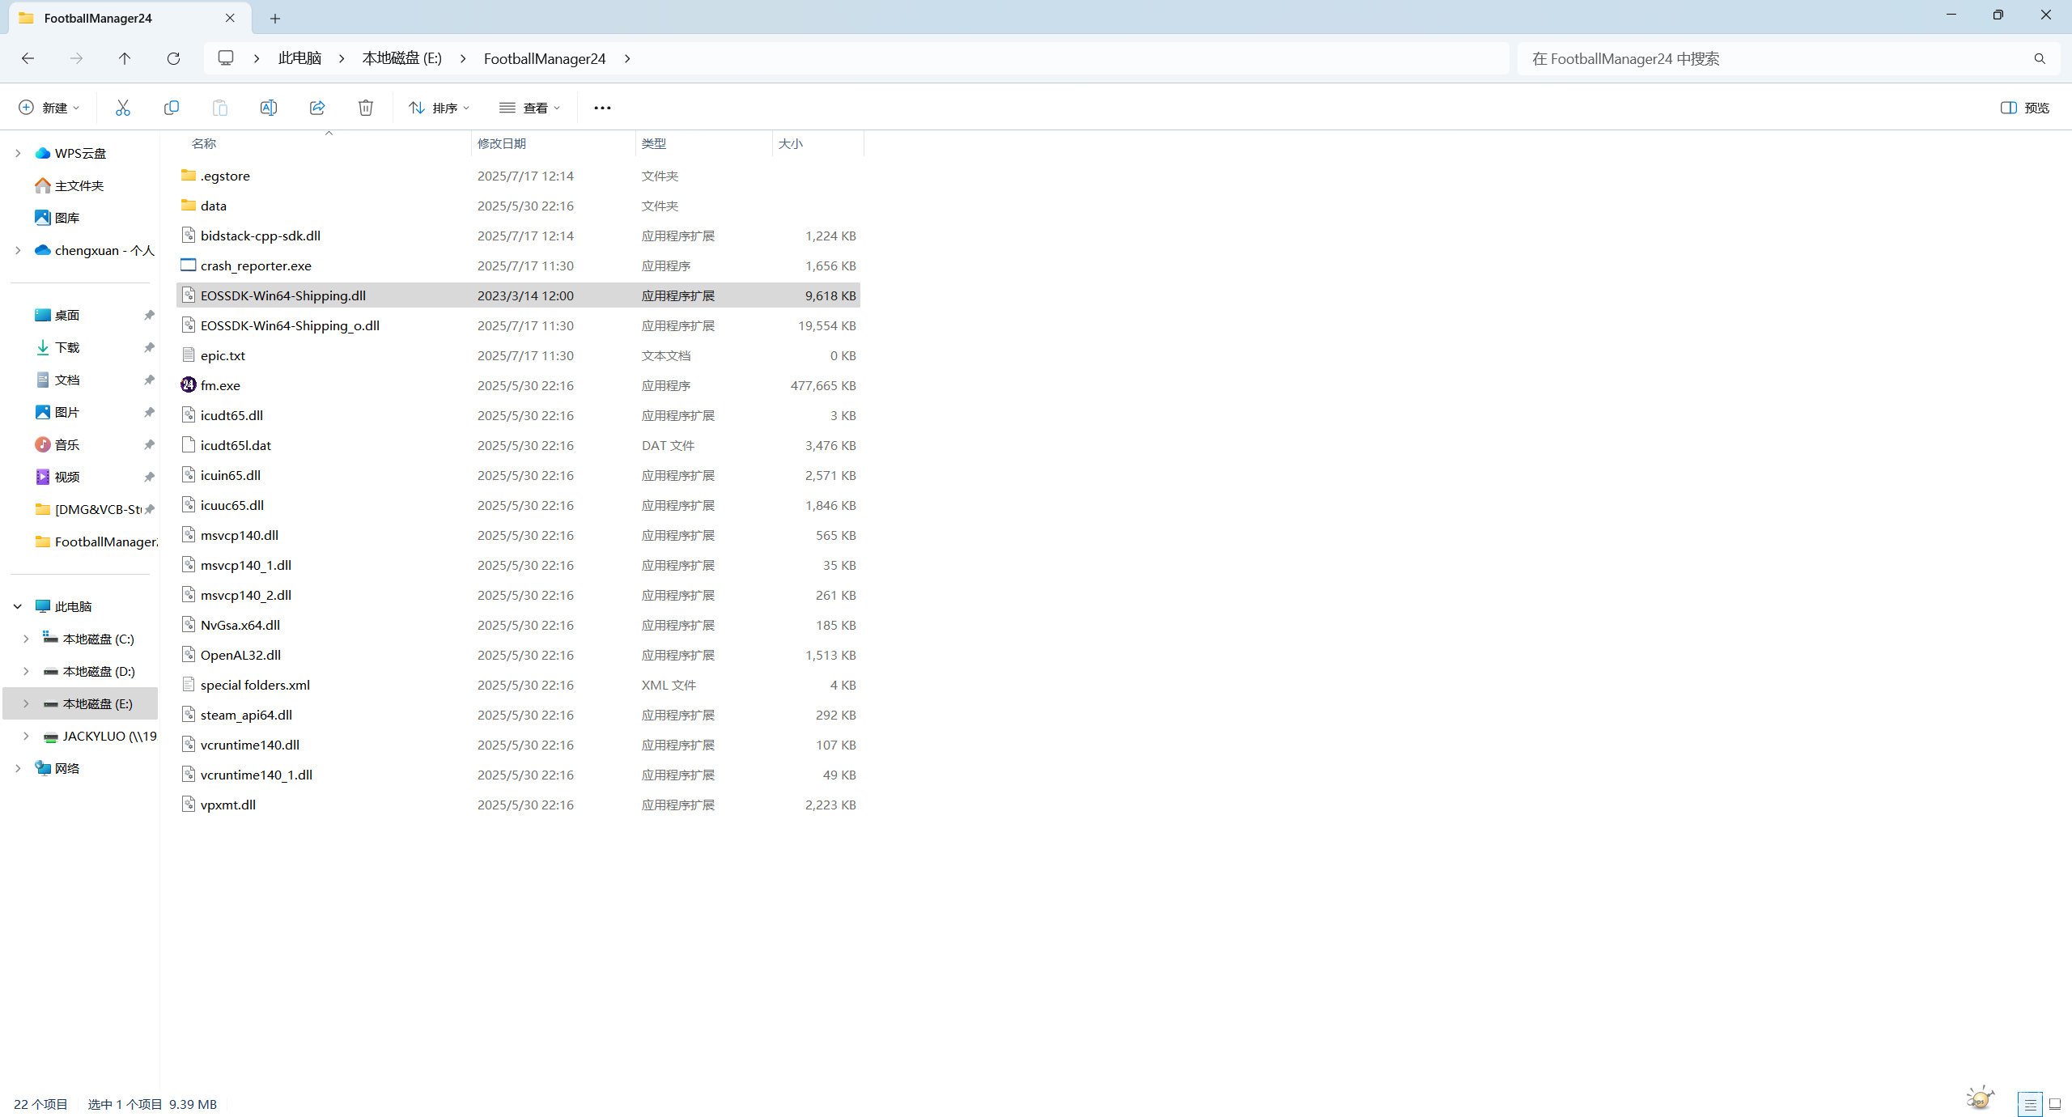Click the Share icon in toolbar
Screen dimensions: 2072x1117
(x=317, y=108)
